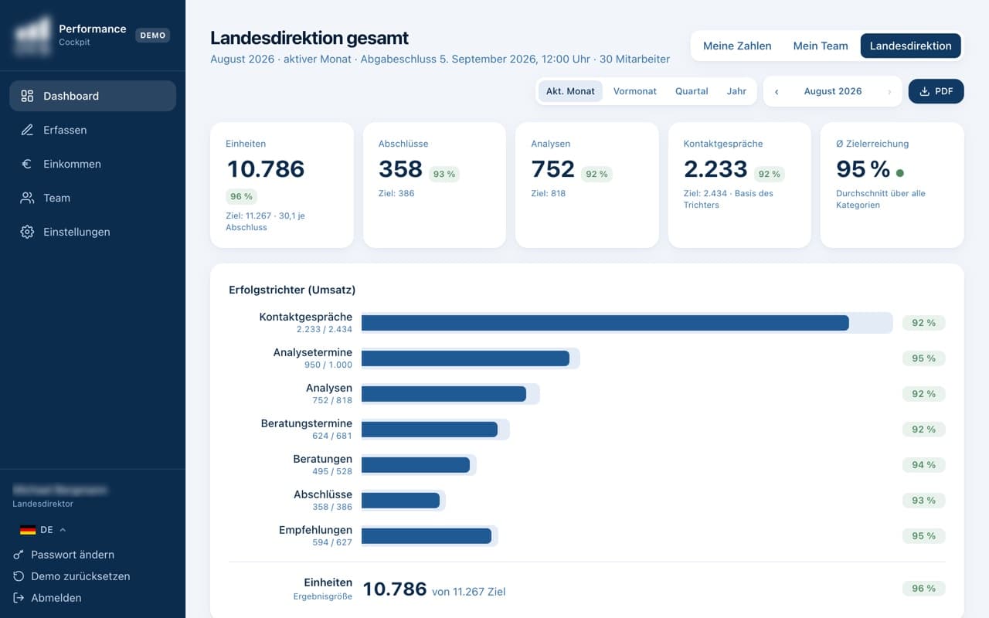Switch to the Meine Zahlen view
Image resolution: width=989 pixels, height=618 pixels.
tap(737, 46)
